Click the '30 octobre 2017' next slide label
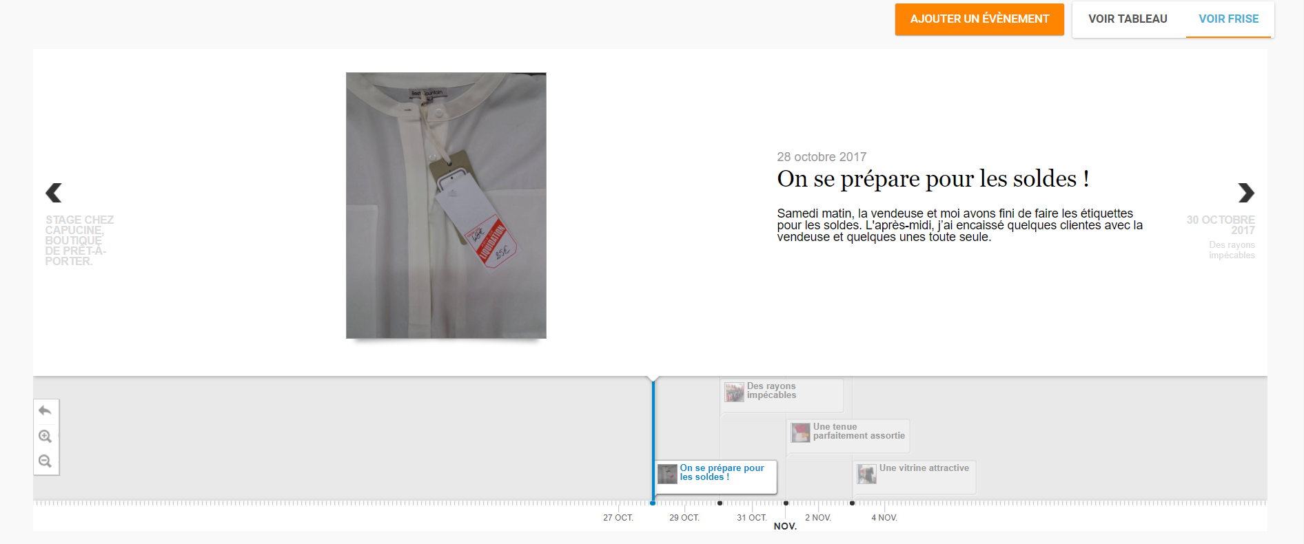This screenshot has height=544, width=1304. point(1220,225)
